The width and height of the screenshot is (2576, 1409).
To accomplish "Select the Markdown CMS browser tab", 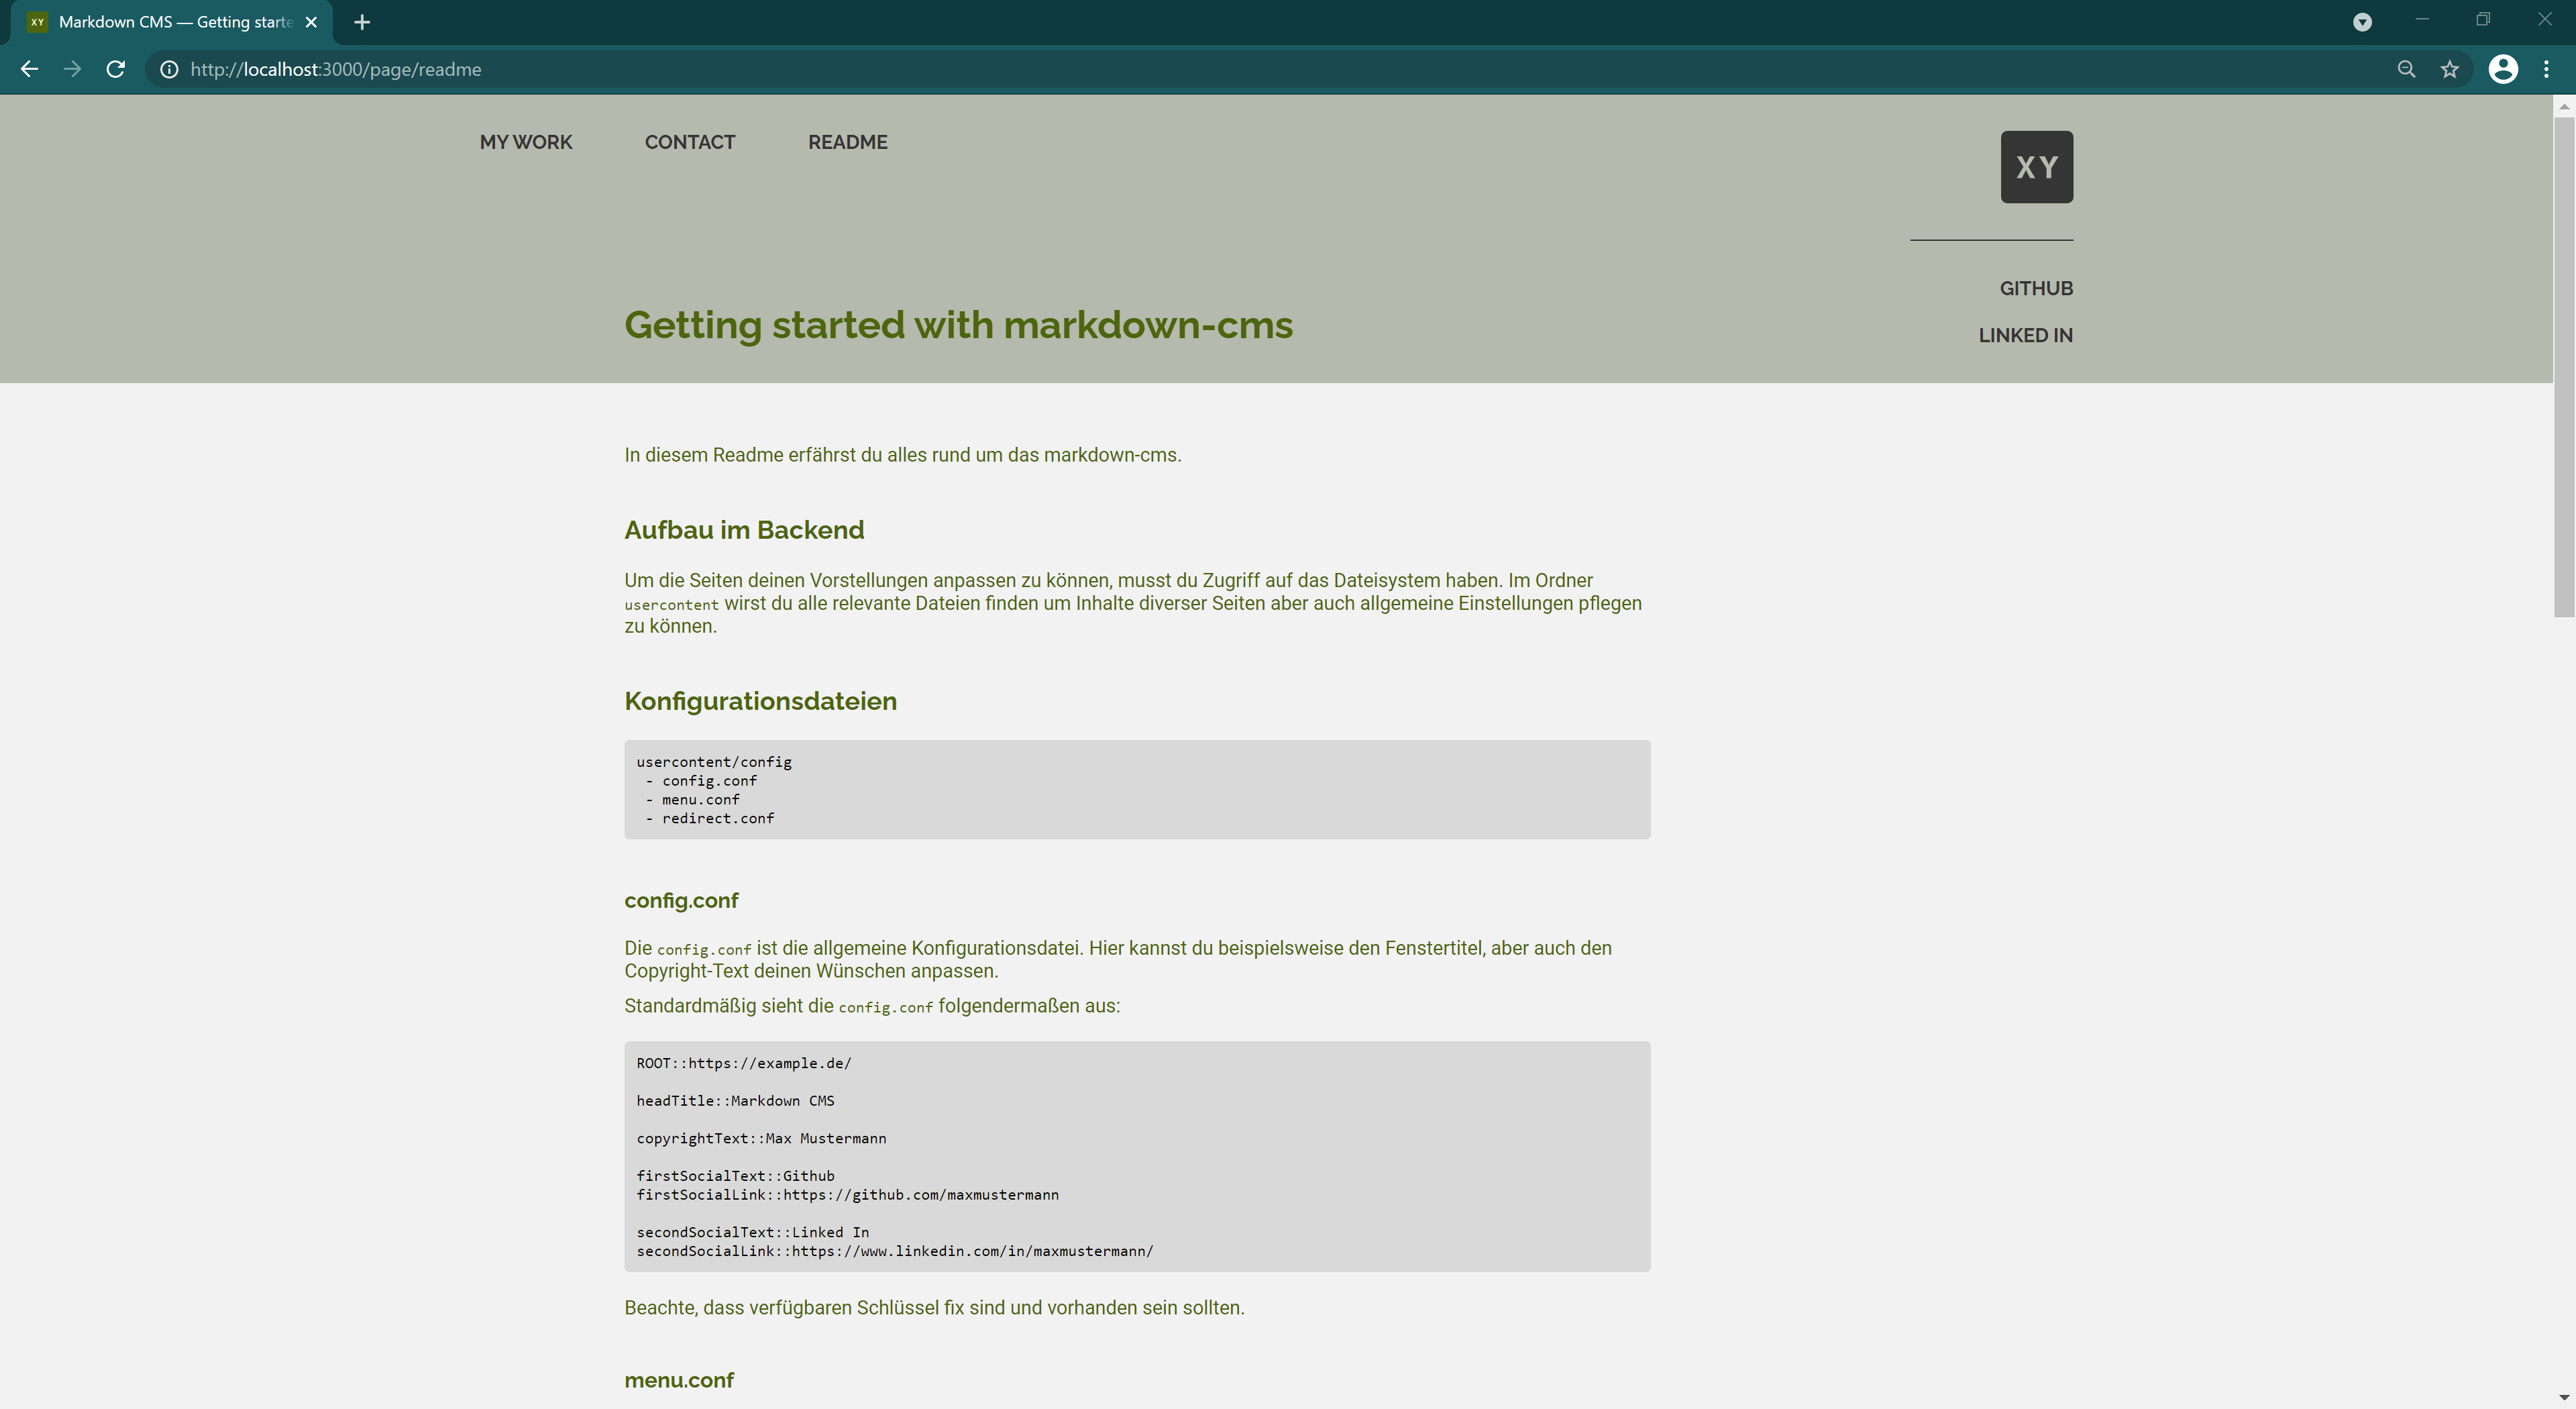I will [x=172, y=22].
